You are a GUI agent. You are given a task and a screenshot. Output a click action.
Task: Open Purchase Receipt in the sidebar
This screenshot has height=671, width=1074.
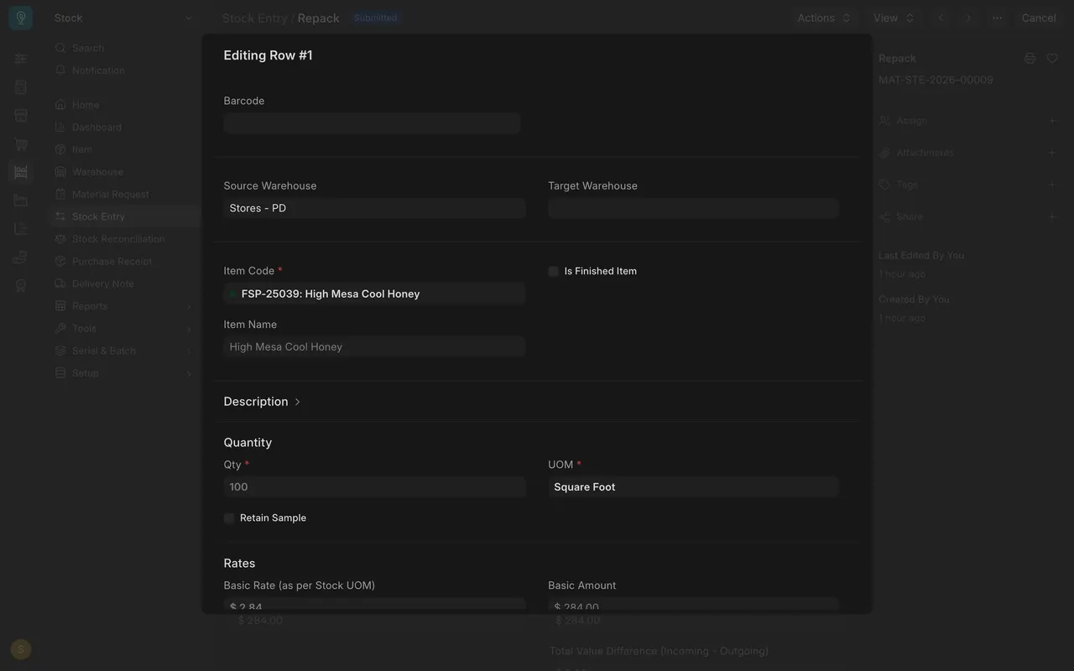pos(124,261)
